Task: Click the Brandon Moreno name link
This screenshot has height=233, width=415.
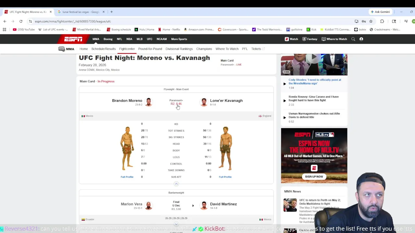Action: coord(127,101)
